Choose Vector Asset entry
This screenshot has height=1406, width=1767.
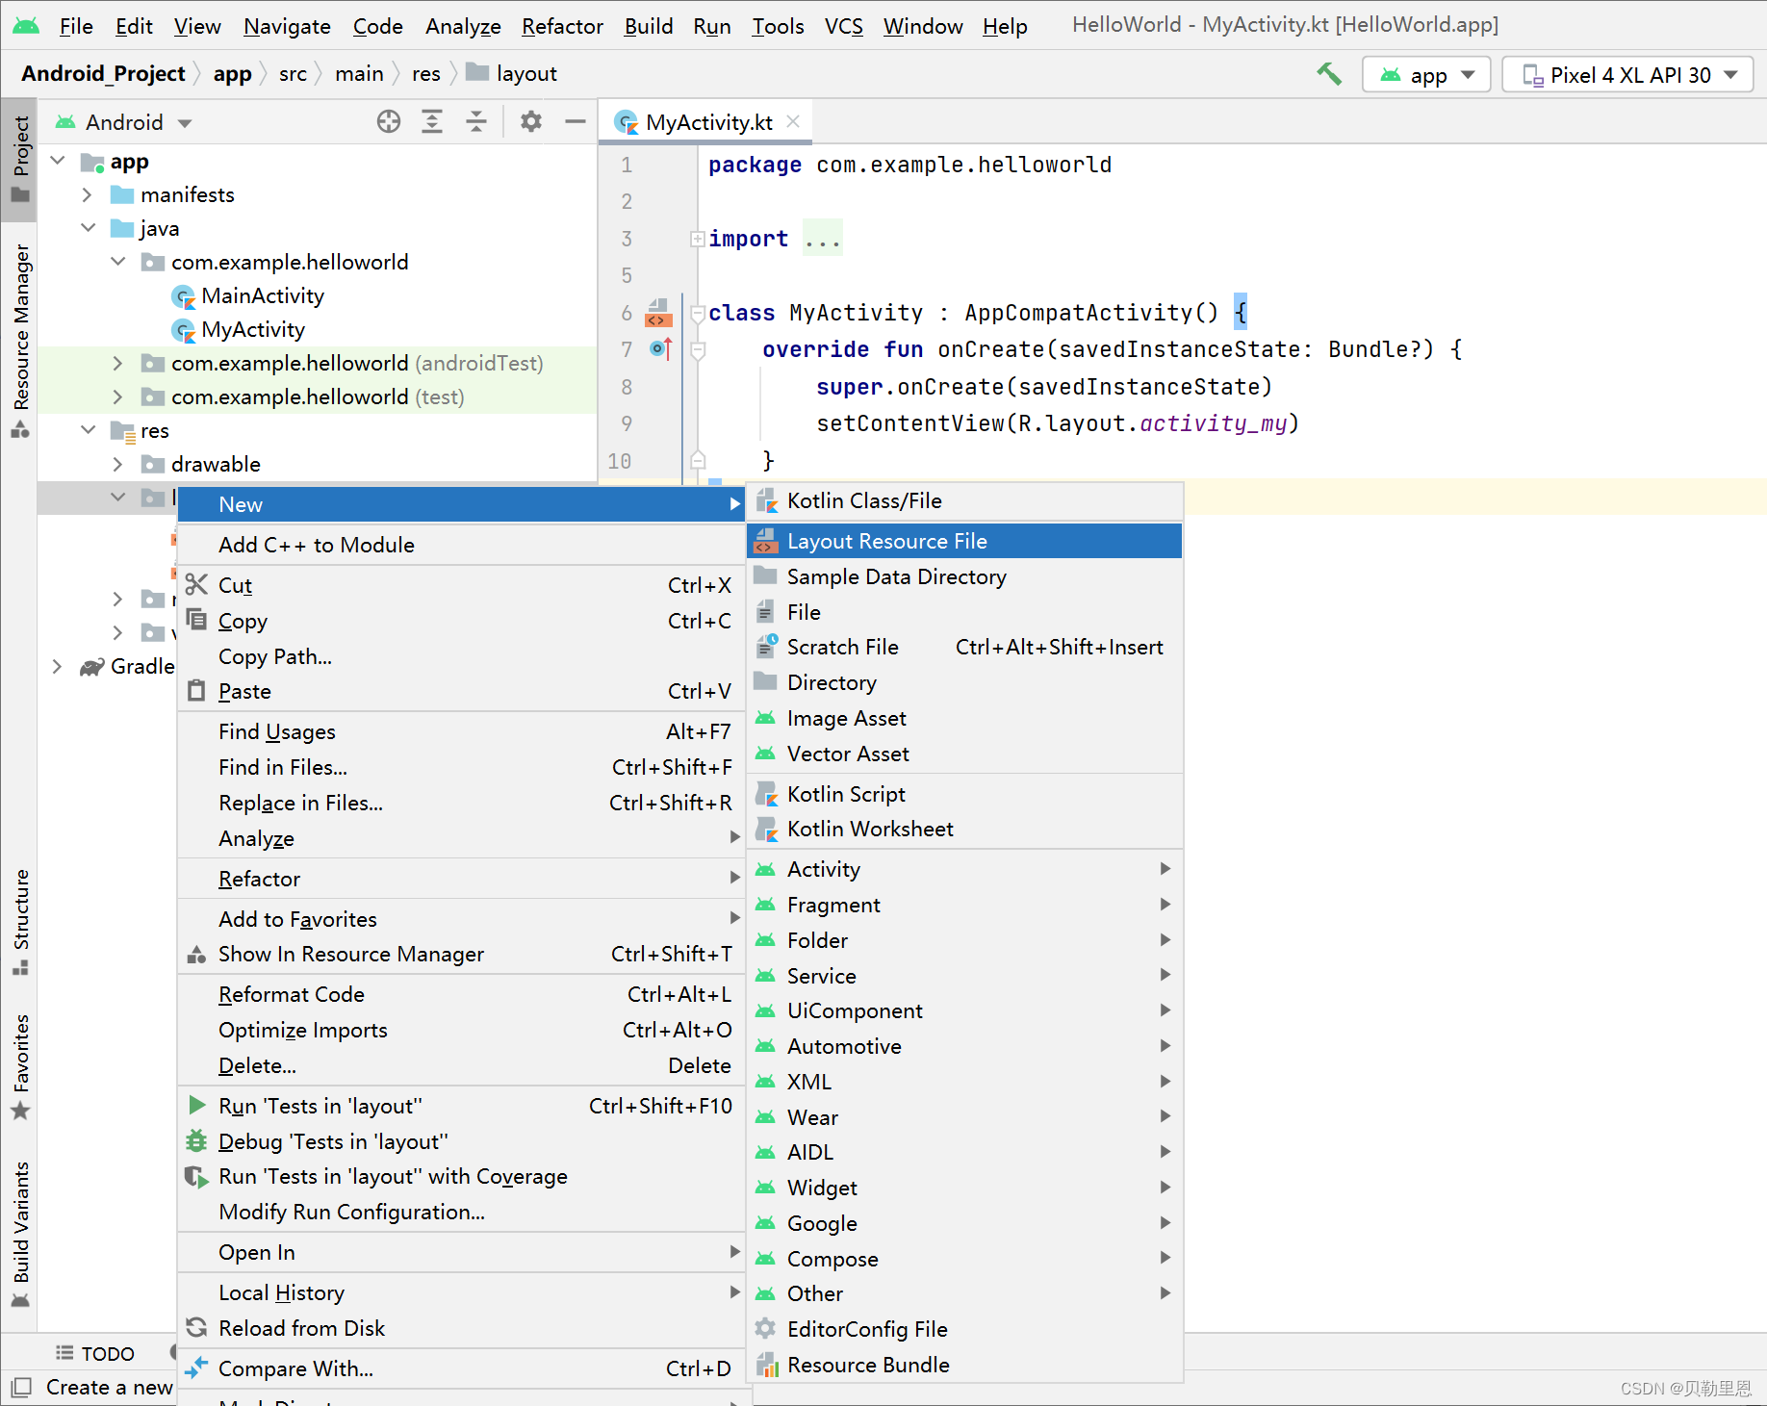point(965,754)
